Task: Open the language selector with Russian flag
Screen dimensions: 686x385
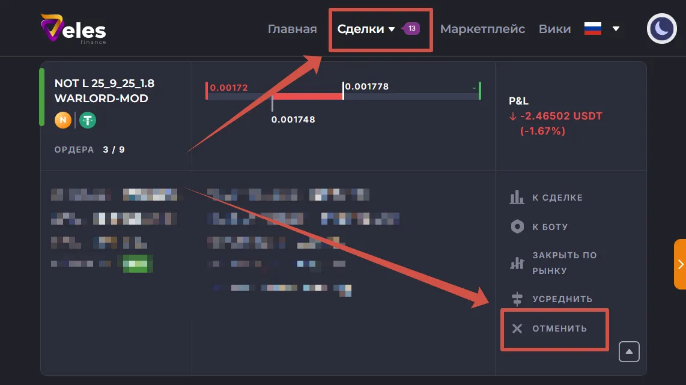Action: click(x=601, y=28)
